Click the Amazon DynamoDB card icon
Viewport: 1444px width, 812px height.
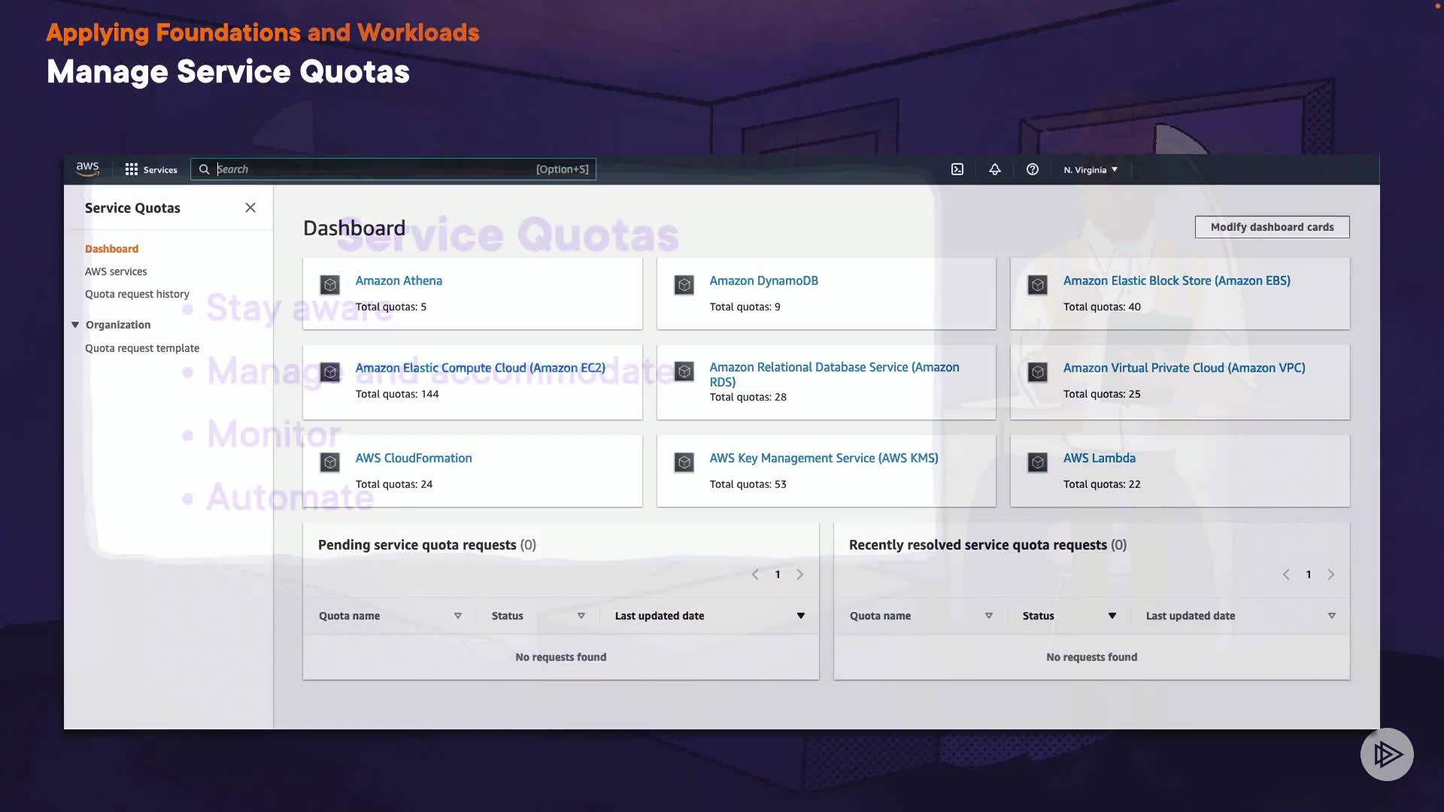[684, 285]
